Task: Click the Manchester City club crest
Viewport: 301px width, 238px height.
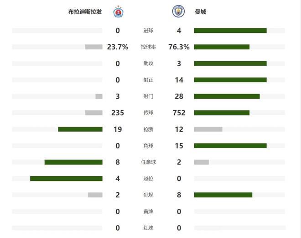Action: click(178, 11)
